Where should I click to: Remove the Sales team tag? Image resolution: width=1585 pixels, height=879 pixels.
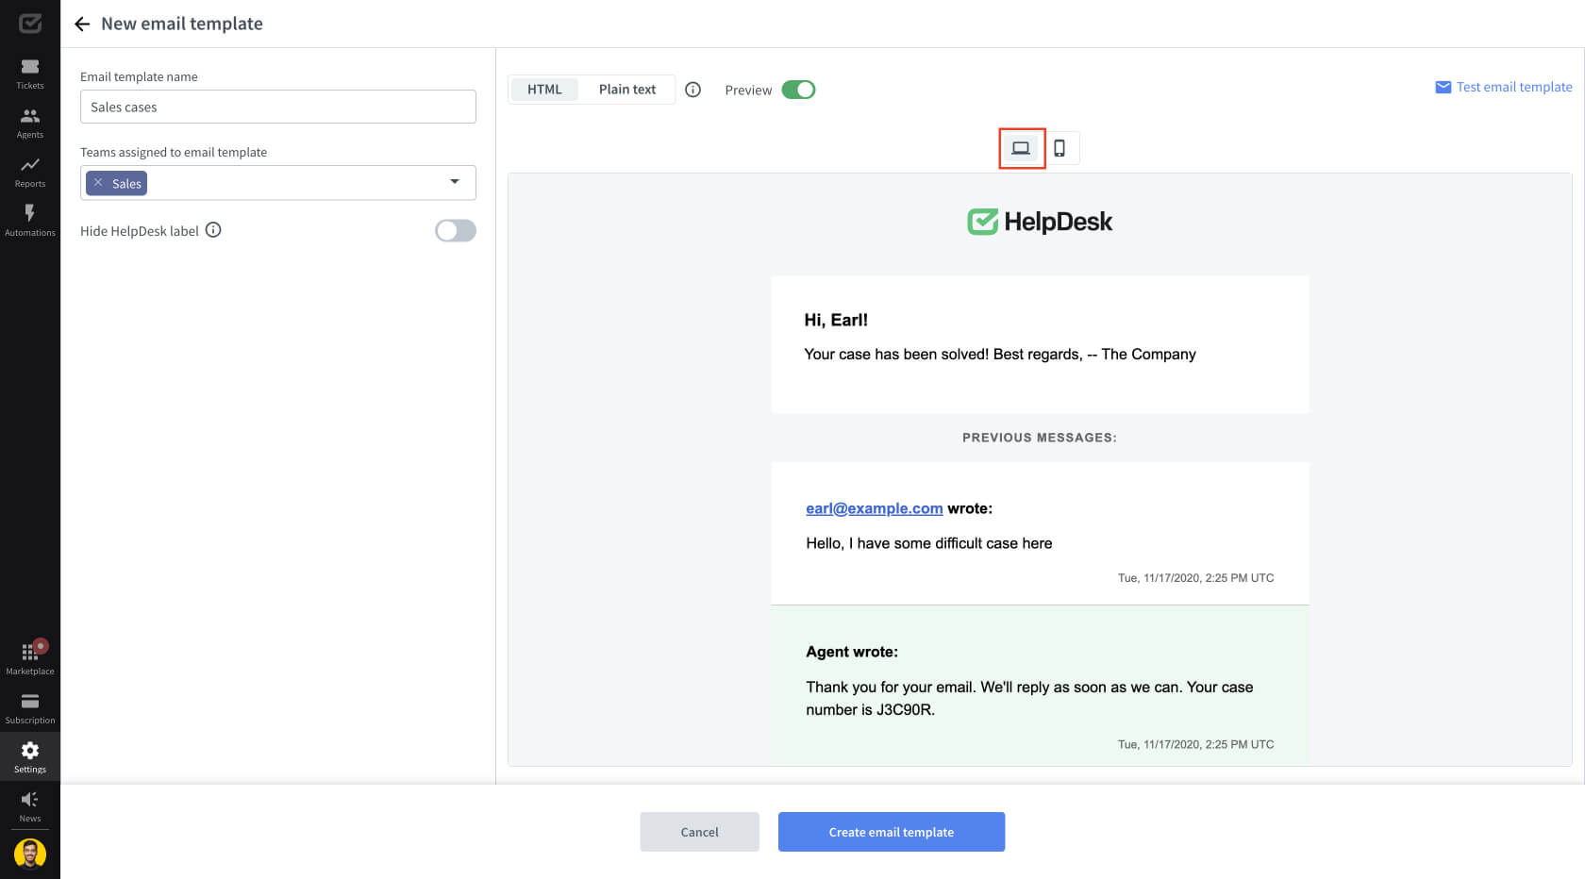[x=98, y=183]
